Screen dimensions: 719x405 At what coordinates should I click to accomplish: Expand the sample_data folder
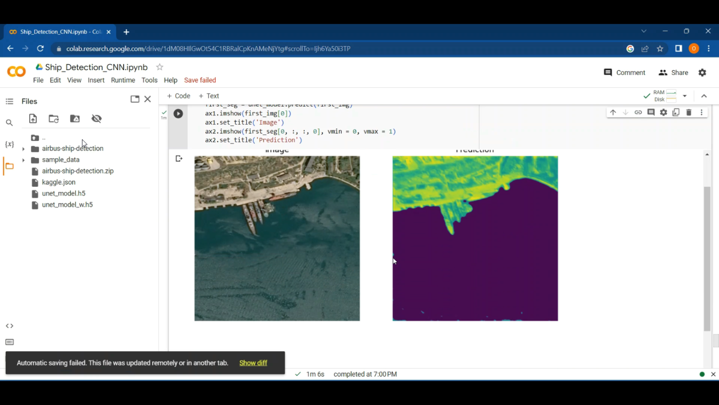(x=23, y=159)
